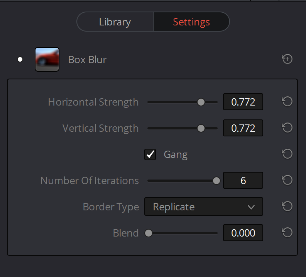Click the Box Blur car thumbnail
The height and width of the screenshot is (277, 306).
click(47, 59)
